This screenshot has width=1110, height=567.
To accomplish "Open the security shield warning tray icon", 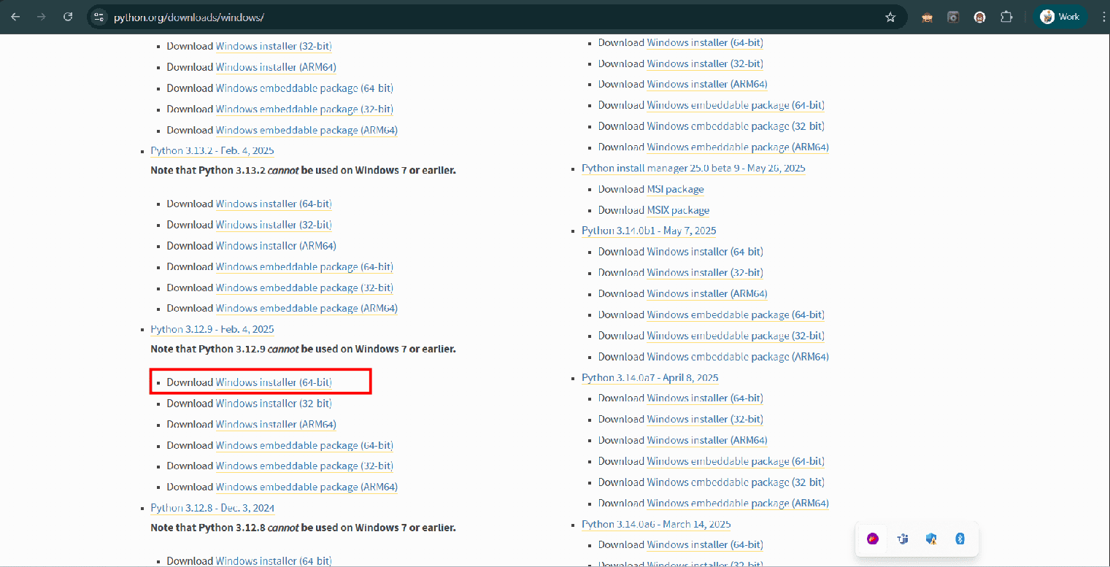I will point(931,539).
